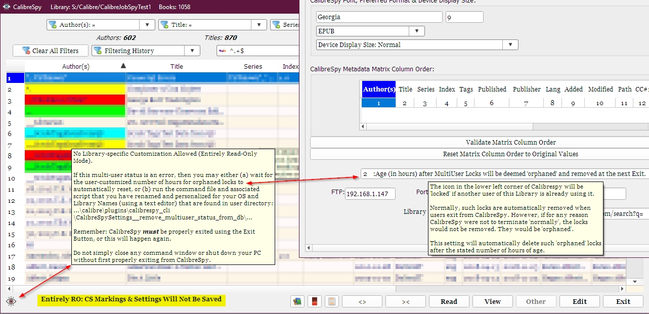Click the Index column header in book list
649x314 pixels.
coord(290,66)
